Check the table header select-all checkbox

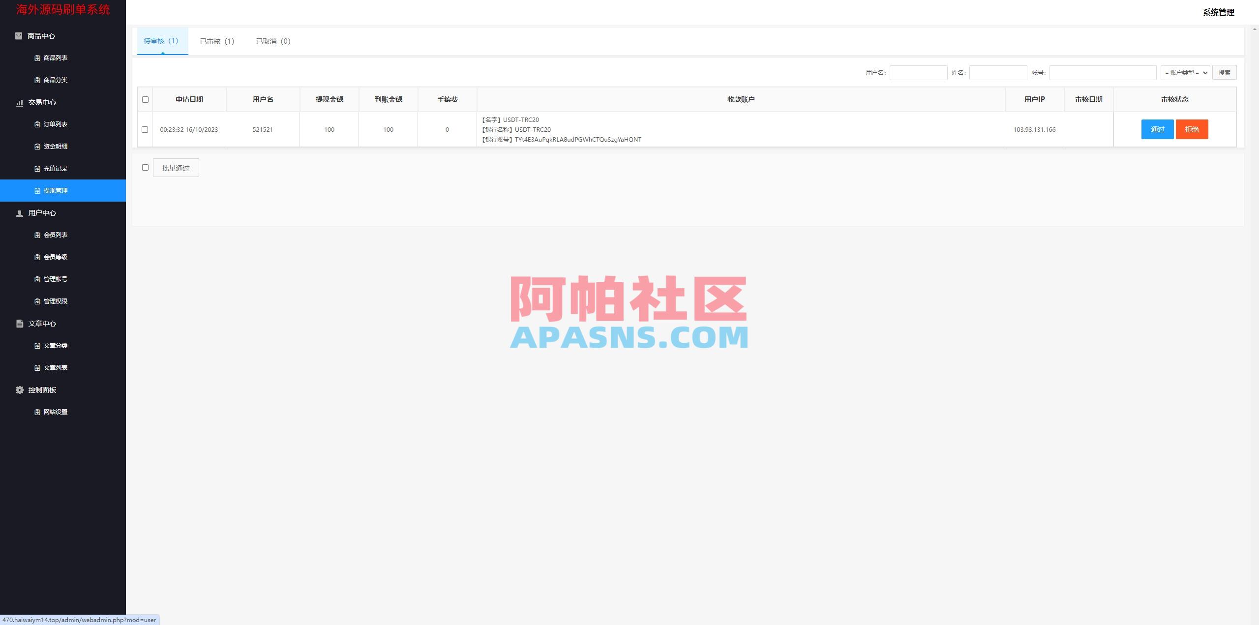pos(145,99)
